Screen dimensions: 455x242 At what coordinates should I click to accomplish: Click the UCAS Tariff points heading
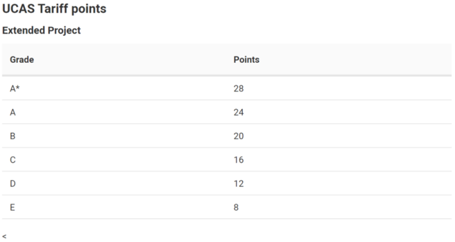click(x=54, y=9)
